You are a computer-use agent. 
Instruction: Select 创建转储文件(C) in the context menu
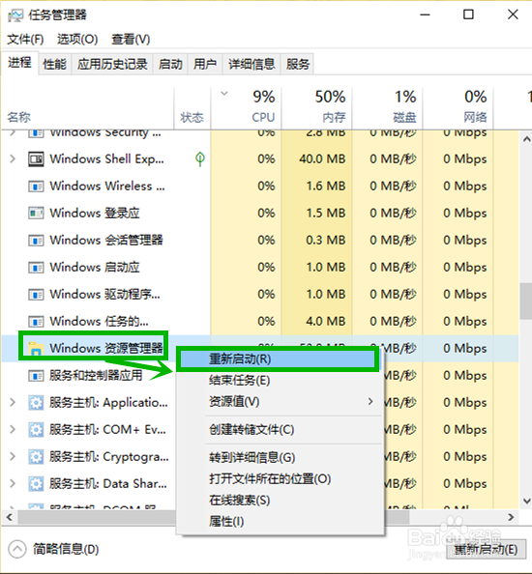[280, 430]
